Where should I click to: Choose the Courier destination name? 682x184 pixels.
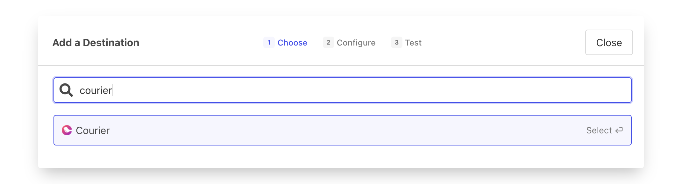(93, 131)
